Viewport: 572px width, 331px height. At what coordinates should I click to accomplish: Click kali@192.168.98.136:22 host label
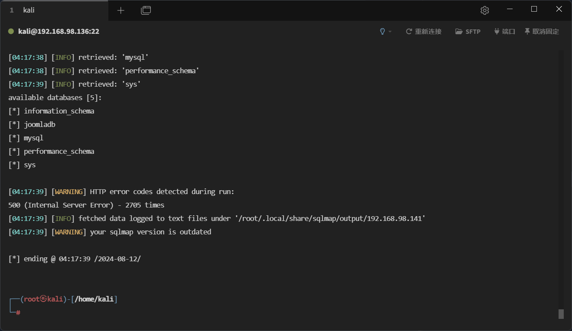tap(58, 32)
